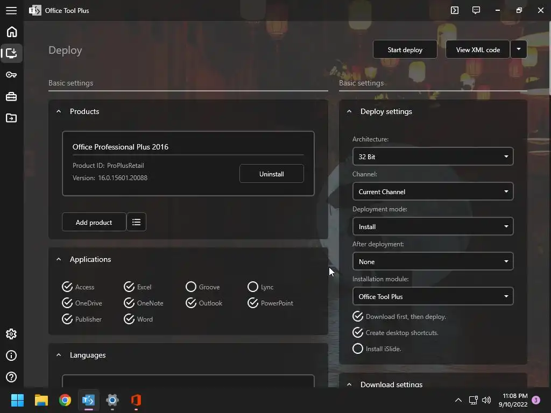Click the volume speaker tray icon

(486, 400)
